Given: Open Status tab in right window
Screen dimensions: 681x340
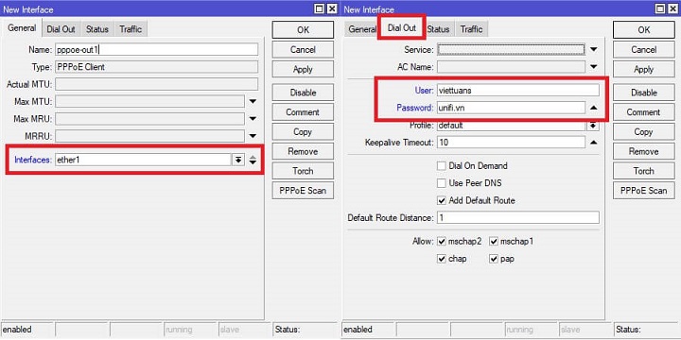Looking at the screenshot, I should (438, 29).
